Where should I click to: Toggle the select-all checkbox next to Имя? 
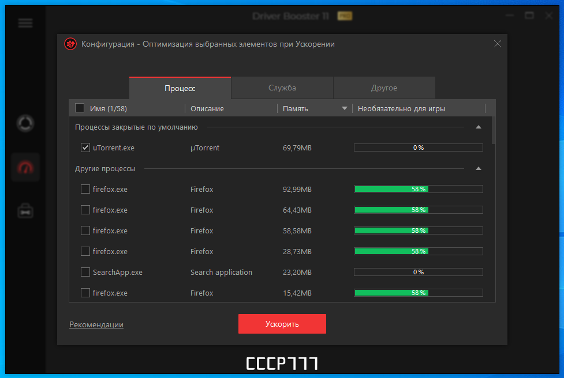point(80,108)
